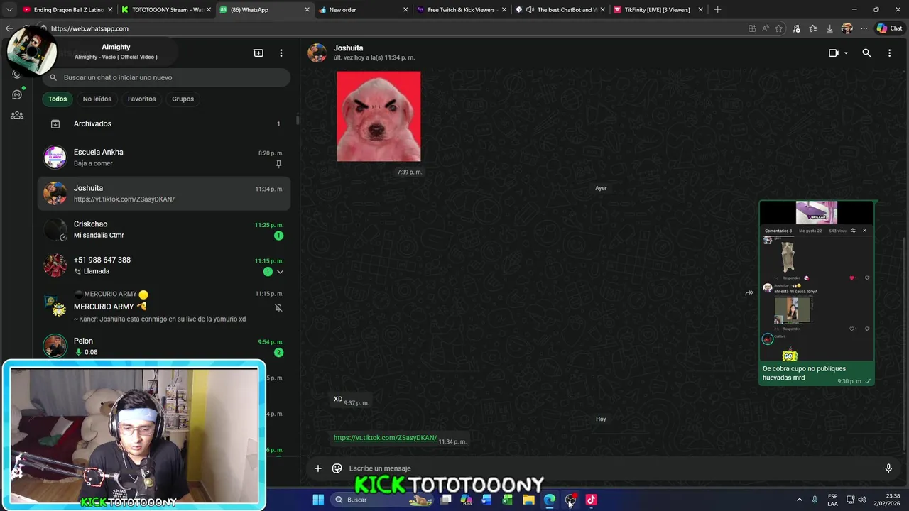Go back in browser history
This screenshot has height=511, width=909.
click(9, 28)
